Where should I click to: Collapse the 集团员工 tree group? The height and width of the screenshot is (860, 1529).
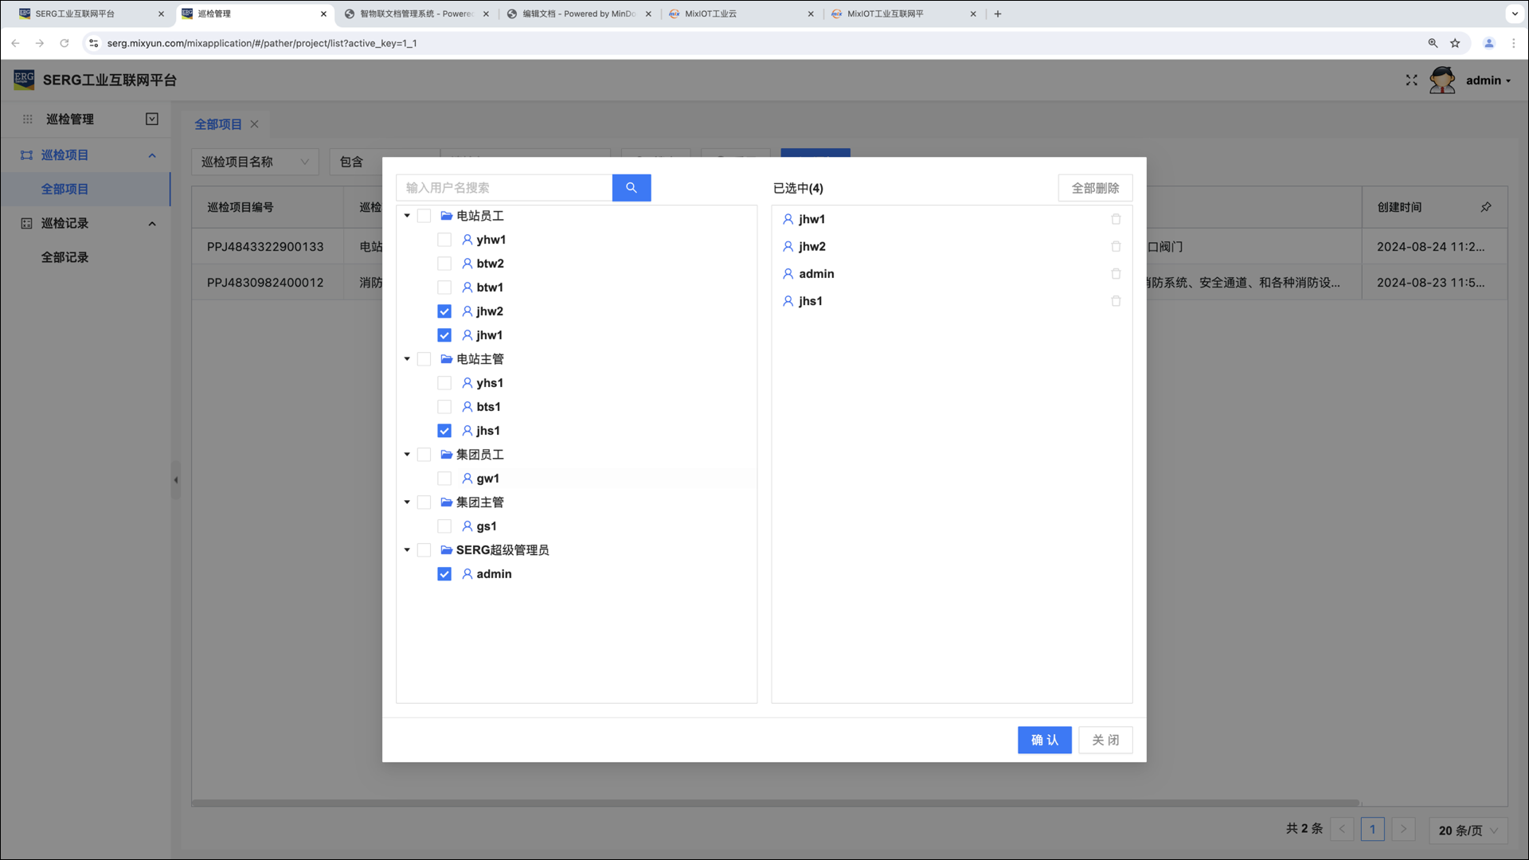pyautogui.click(x=407, y=455)
